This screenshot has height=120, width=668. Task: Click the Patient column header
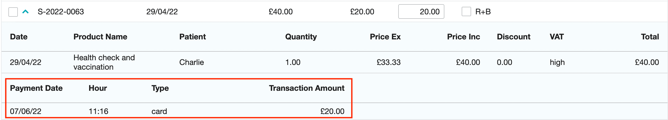[x=192, y=37]
